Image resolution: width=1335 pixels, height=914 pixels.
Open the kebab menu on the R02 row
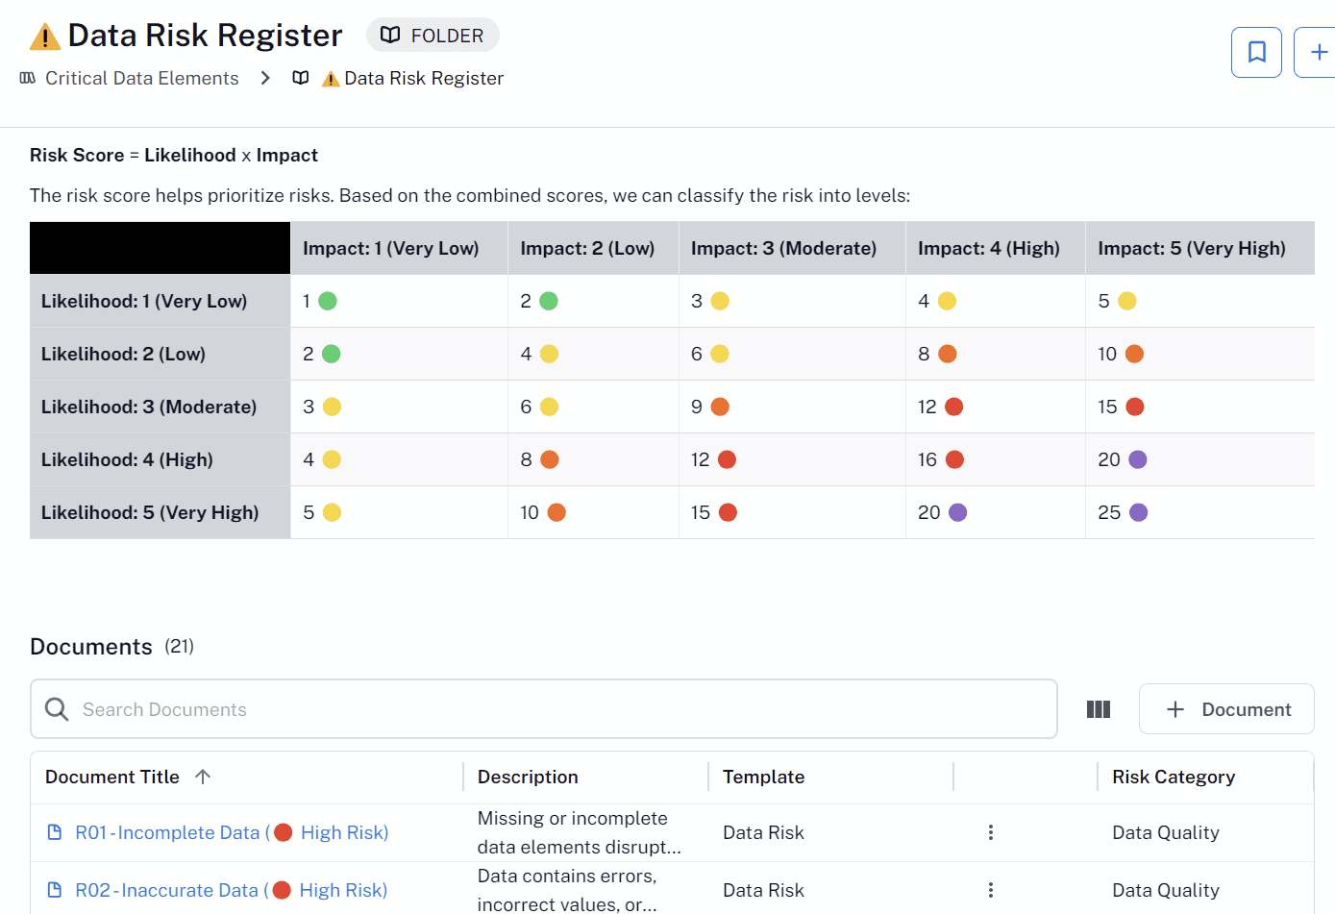[x=991, y=890]
